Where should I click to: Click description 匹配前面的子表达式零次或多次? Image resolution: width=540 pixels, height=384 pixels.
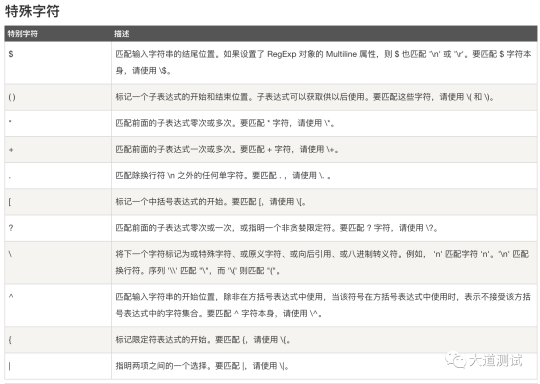coord(225,123)
